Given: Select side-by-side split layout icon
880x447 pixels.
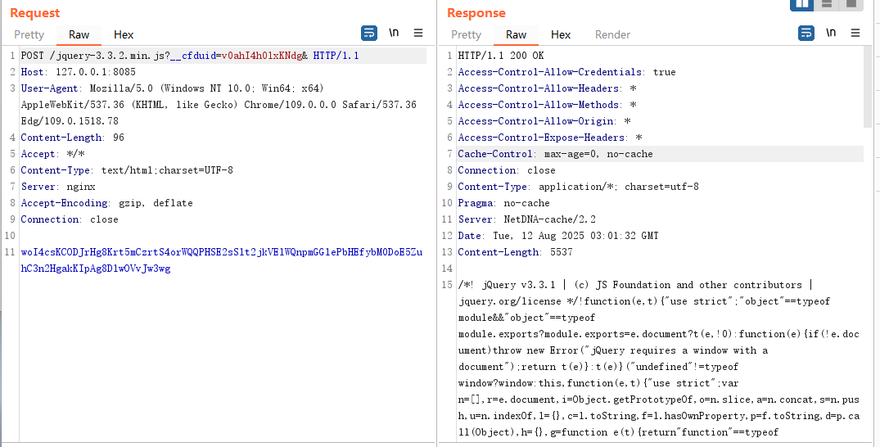Looking at the screenshot, I should (802, 4).
